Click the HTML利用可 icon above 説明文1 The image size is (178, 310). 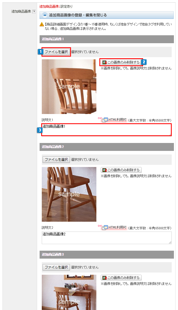click(x=105, y=120)
